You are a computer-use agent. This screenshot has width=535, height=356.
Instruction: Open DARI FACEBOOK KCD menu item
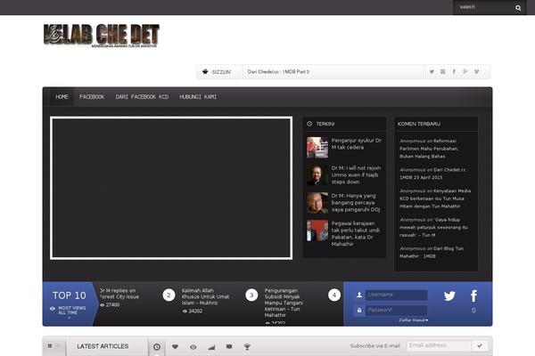pos(142,97)
